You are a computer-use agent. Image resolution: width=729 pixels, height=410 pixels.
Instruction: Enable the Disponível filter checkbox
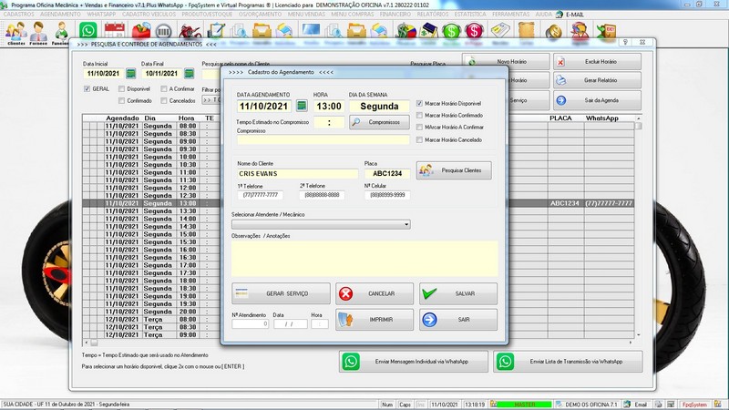122,88
